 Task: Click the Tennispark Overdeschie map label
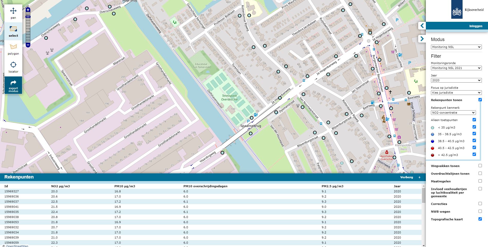pyautogui.click(x=229, y=97)
